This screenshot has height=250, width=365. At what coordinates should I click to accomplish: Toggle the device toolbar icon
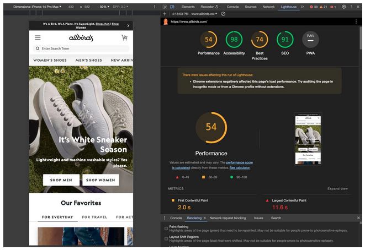pyautogui.click(x=172, y=7)
